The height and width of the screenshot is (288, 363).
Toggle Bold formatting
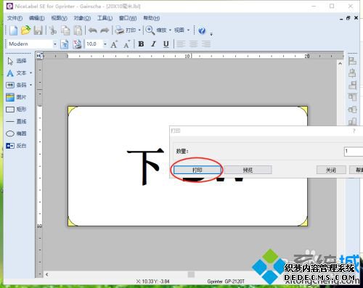pyautogui.click(x=141, y=44)
